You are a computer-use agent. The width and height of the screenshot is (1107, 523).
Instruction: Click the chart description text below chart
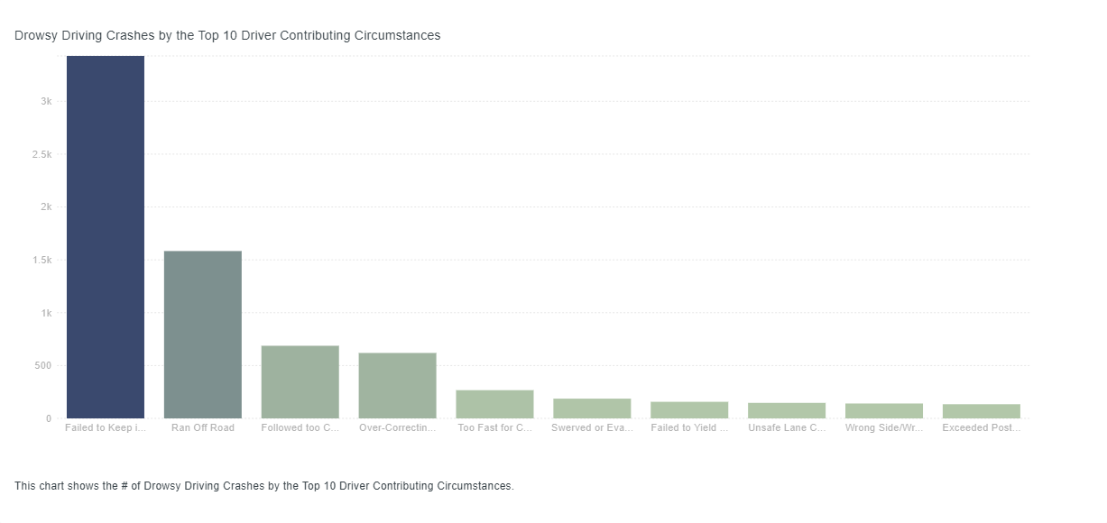click(264, 486)
